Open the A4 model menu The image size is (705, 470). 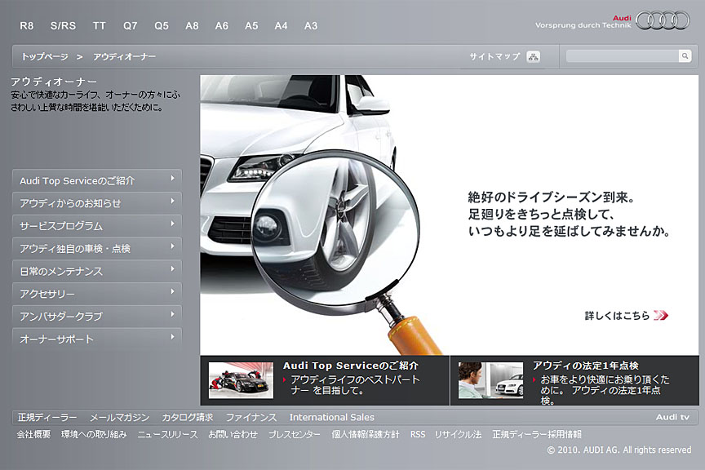281,25
